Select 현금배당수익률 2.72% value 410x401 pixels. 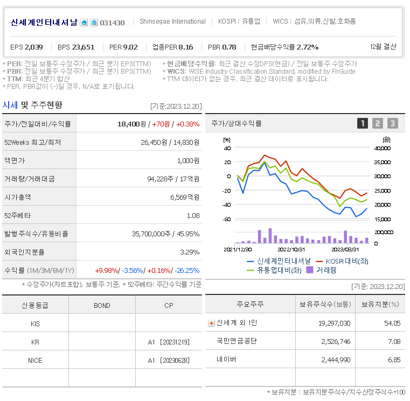tap(307, 47)
